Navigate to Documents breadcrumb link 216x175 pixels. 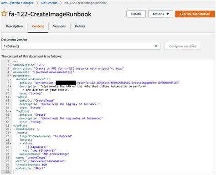[49, 3]
